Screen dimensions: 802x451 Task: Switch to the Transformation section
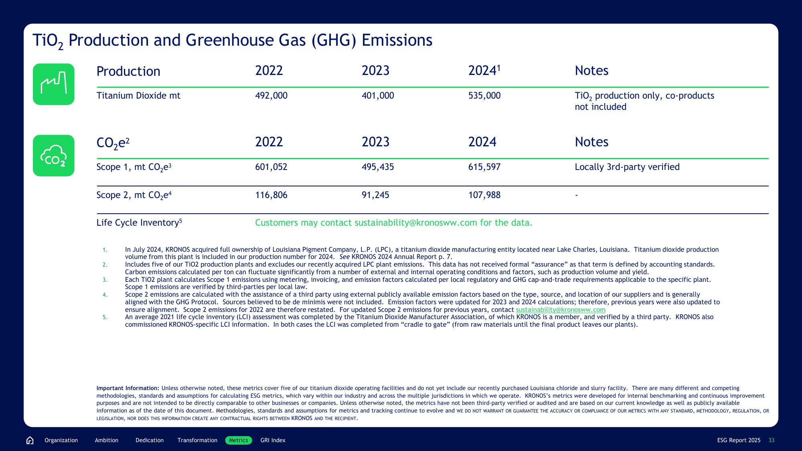tap(197, 440)
